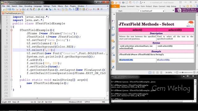The image size is (198, 111).
Task: Click tf.selectAll(); text in the PDF table
Action: point(163,60)
